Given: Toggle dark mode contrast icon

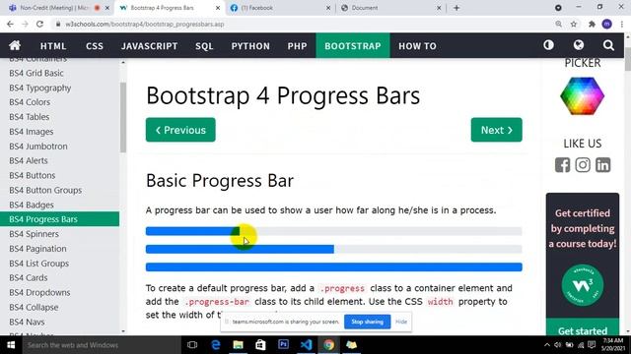Looking at the screenshot, I should pos(548,45).
